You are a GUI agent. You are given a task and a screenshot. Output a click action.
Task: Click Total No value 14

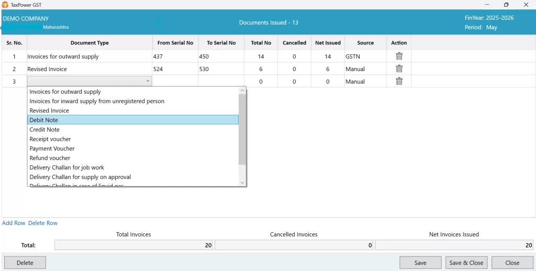[x=261, y=57]
